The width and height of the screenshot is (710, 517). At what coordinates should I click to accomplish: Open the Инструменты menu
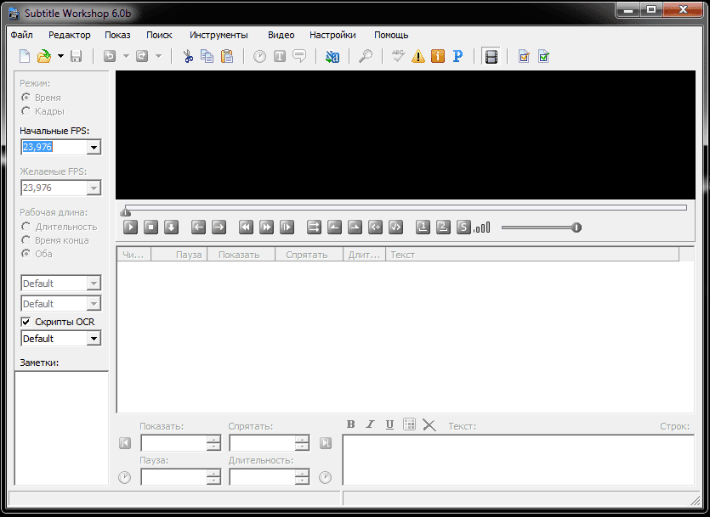tap(219, 35)
